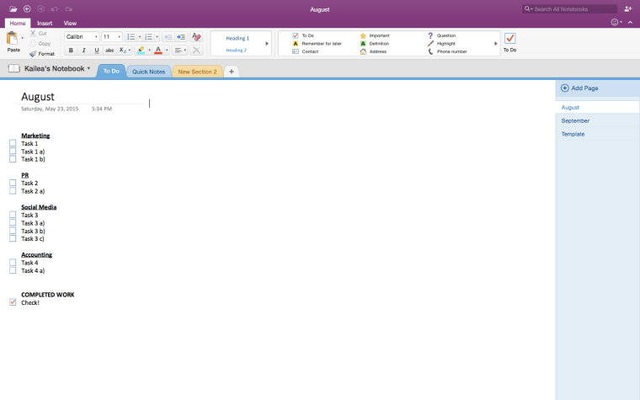Apply red font color

(x=158, y=51)
